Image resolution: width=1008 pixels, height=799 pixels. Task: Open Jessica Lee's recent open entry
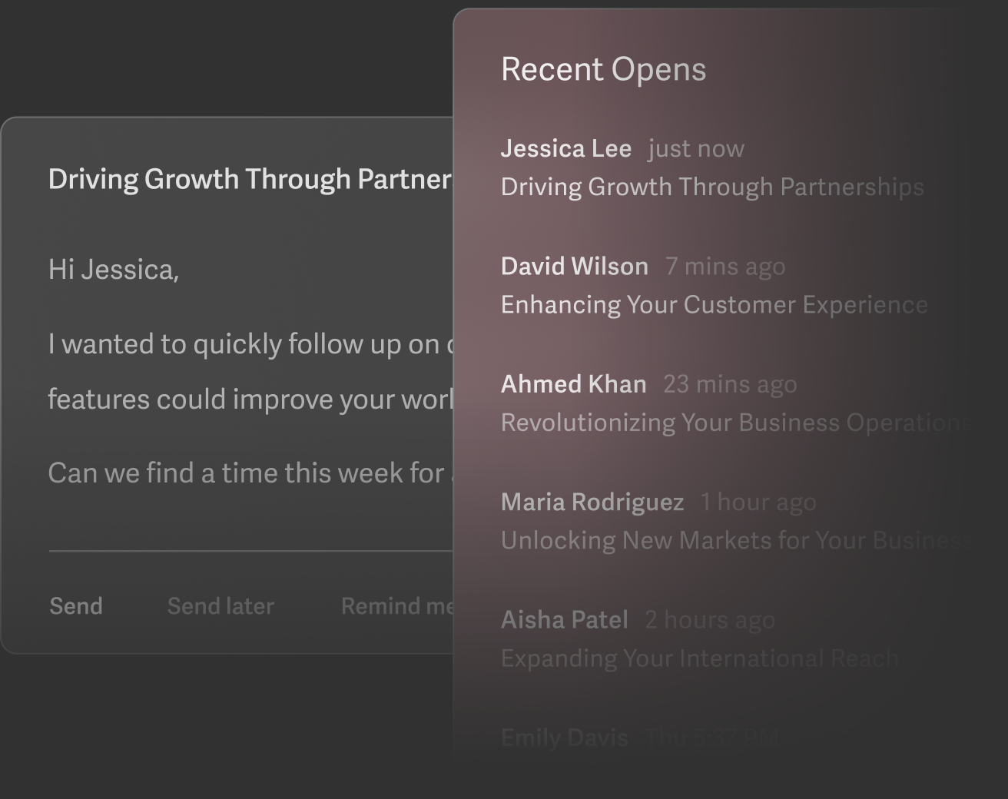(x=566, y=148)
